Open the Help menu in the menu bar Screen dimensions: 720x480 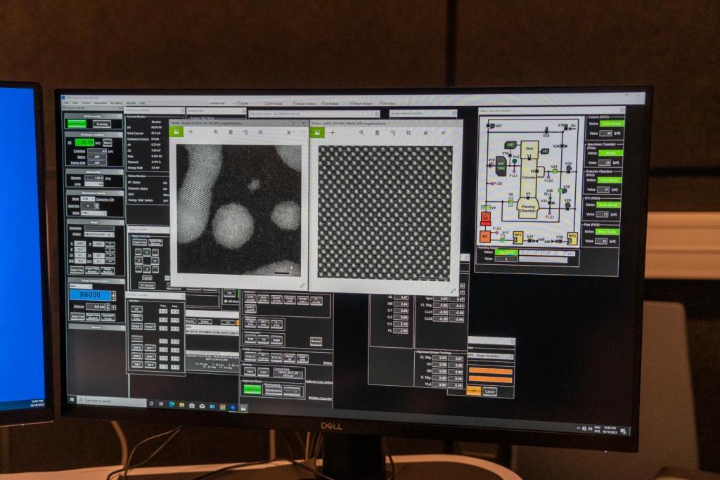[x=142, y=103]
